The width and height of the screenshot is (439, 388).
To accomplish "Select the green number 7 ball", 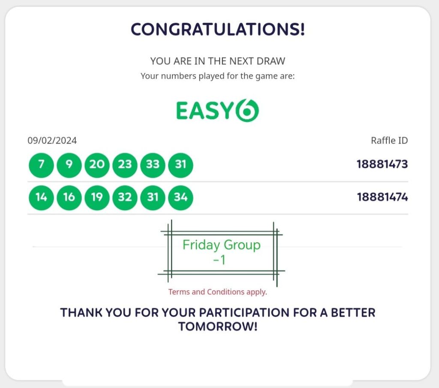I will point(41,165).
